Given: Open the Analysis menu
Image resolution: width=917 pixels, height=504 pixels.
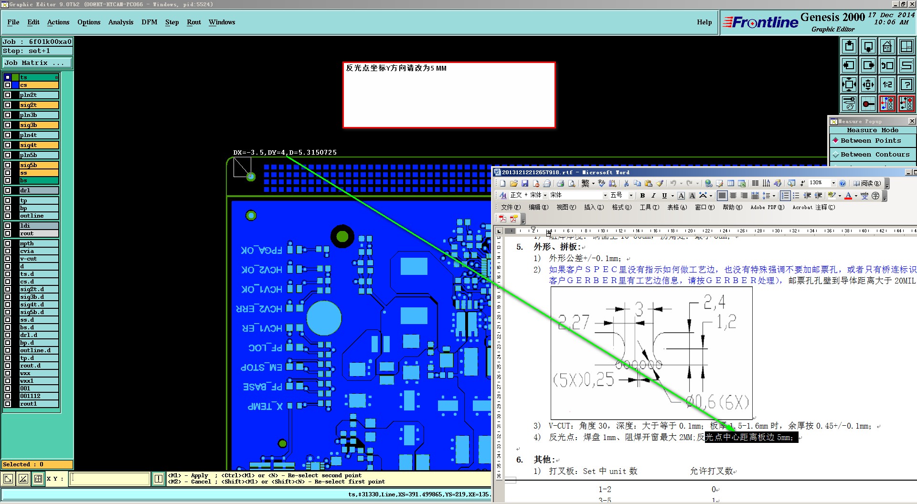Looking at the screenshot, I should pyautogui.click(x=121, y=22).
